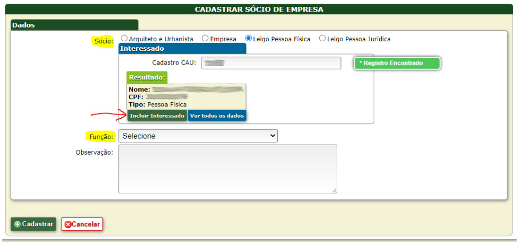Open the Função dropdown showing Selecione

point(198,136)
